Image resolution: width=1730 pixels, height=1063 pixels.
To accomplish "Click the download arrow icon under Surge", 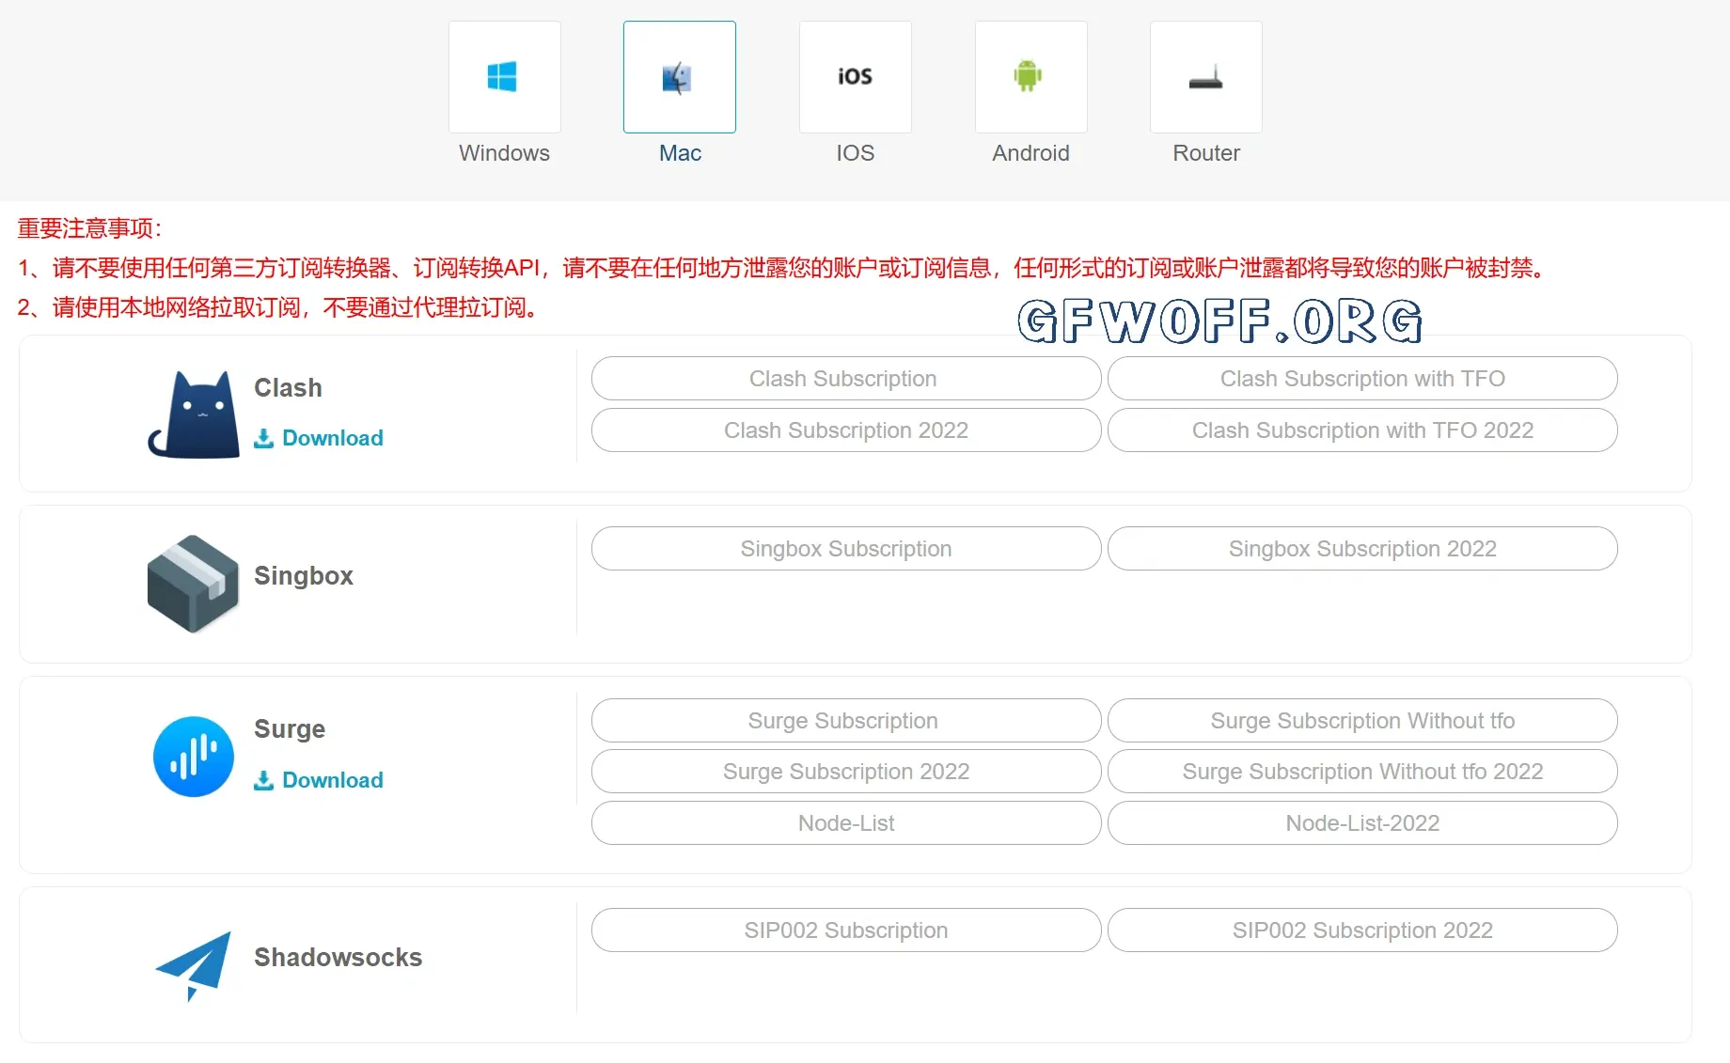I will pyautogui.click(x=264, y=780).
